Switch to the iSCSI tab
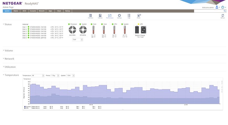 click(x=24, y=11)
